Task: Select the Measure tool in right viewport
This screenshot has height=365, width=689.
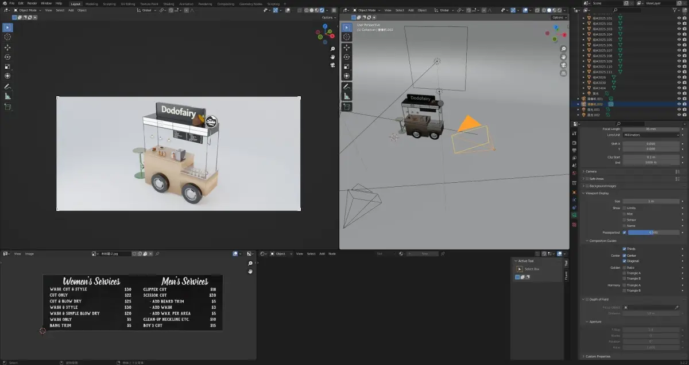Action: tap(347, 96)
